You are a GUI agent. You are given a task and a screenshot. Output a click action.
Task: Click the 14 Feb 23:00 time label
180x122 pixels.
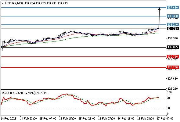(x=28, y=118)
